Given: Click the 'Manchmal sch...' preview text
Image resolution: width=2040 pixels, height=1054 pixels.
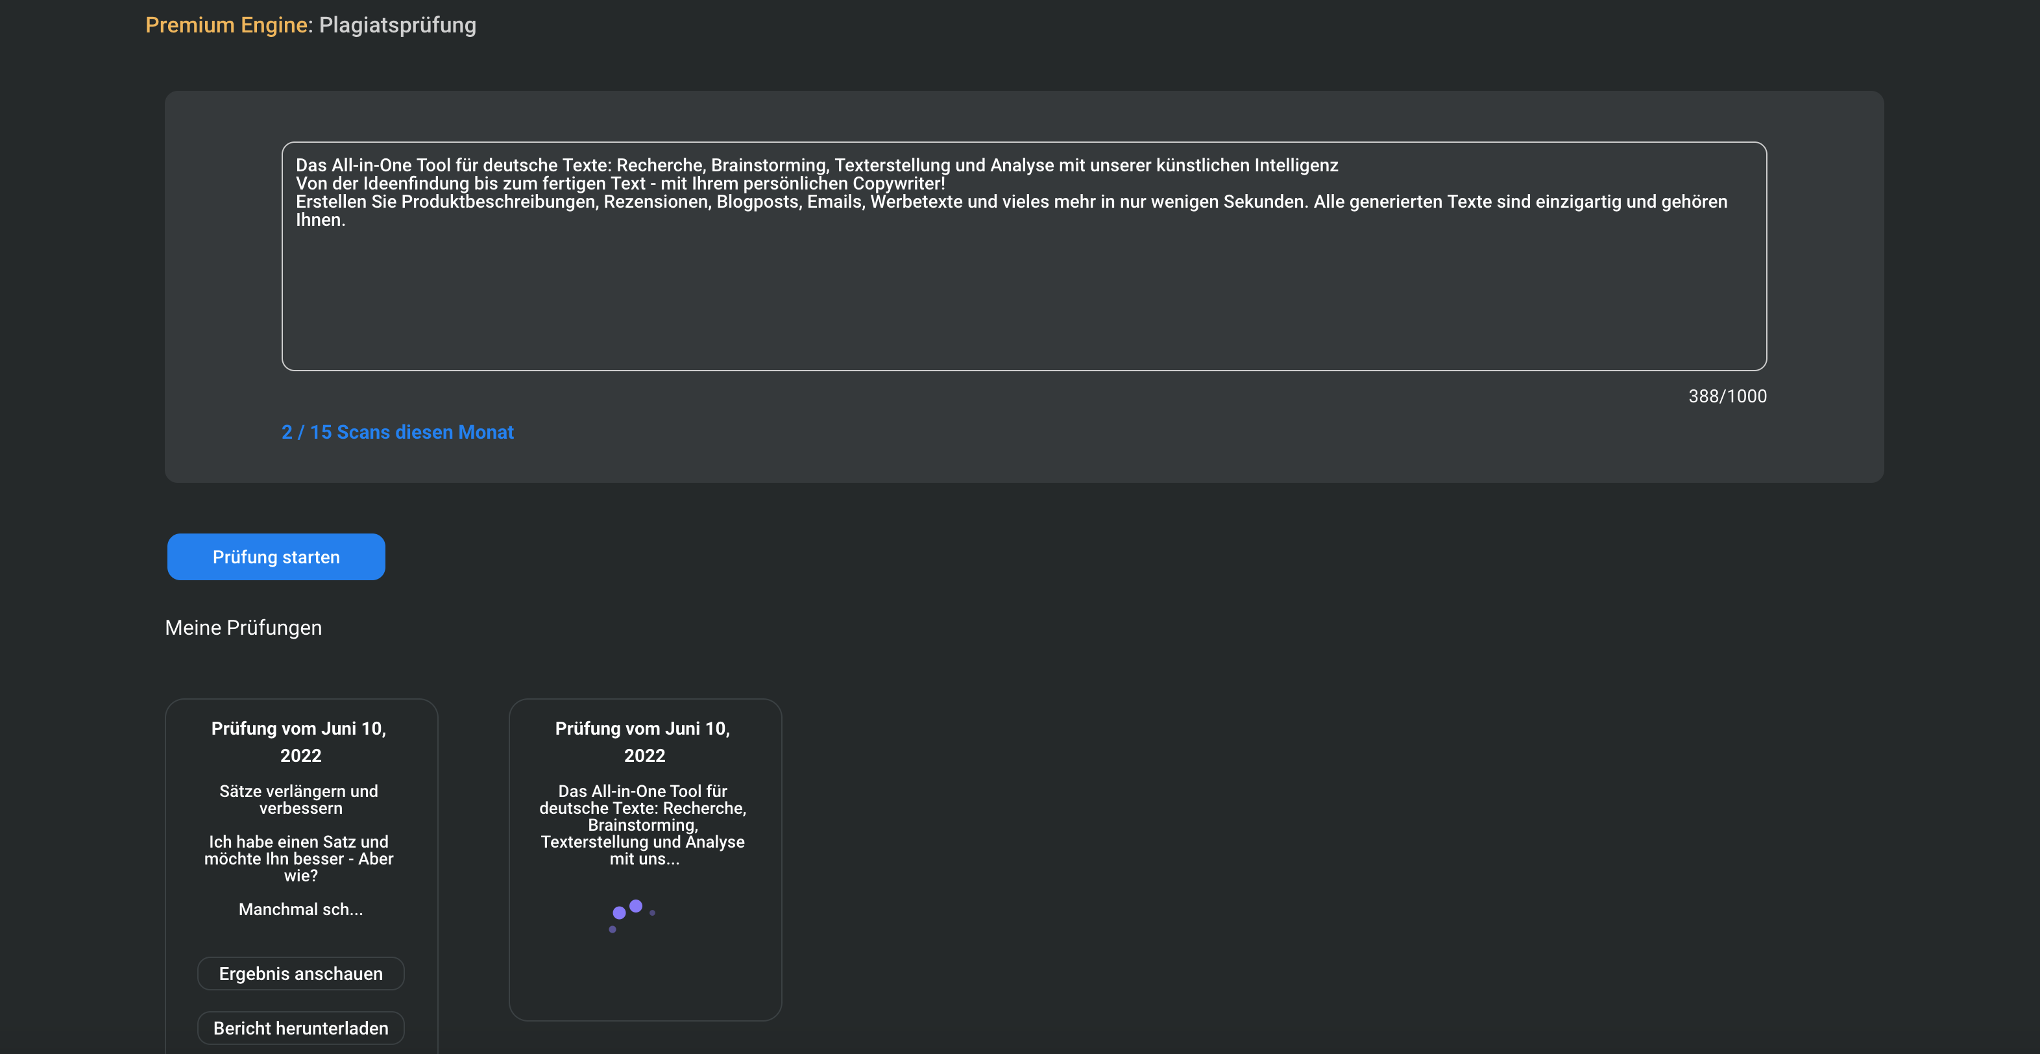Looking at the screenshot, I should (x=301, y=909).
